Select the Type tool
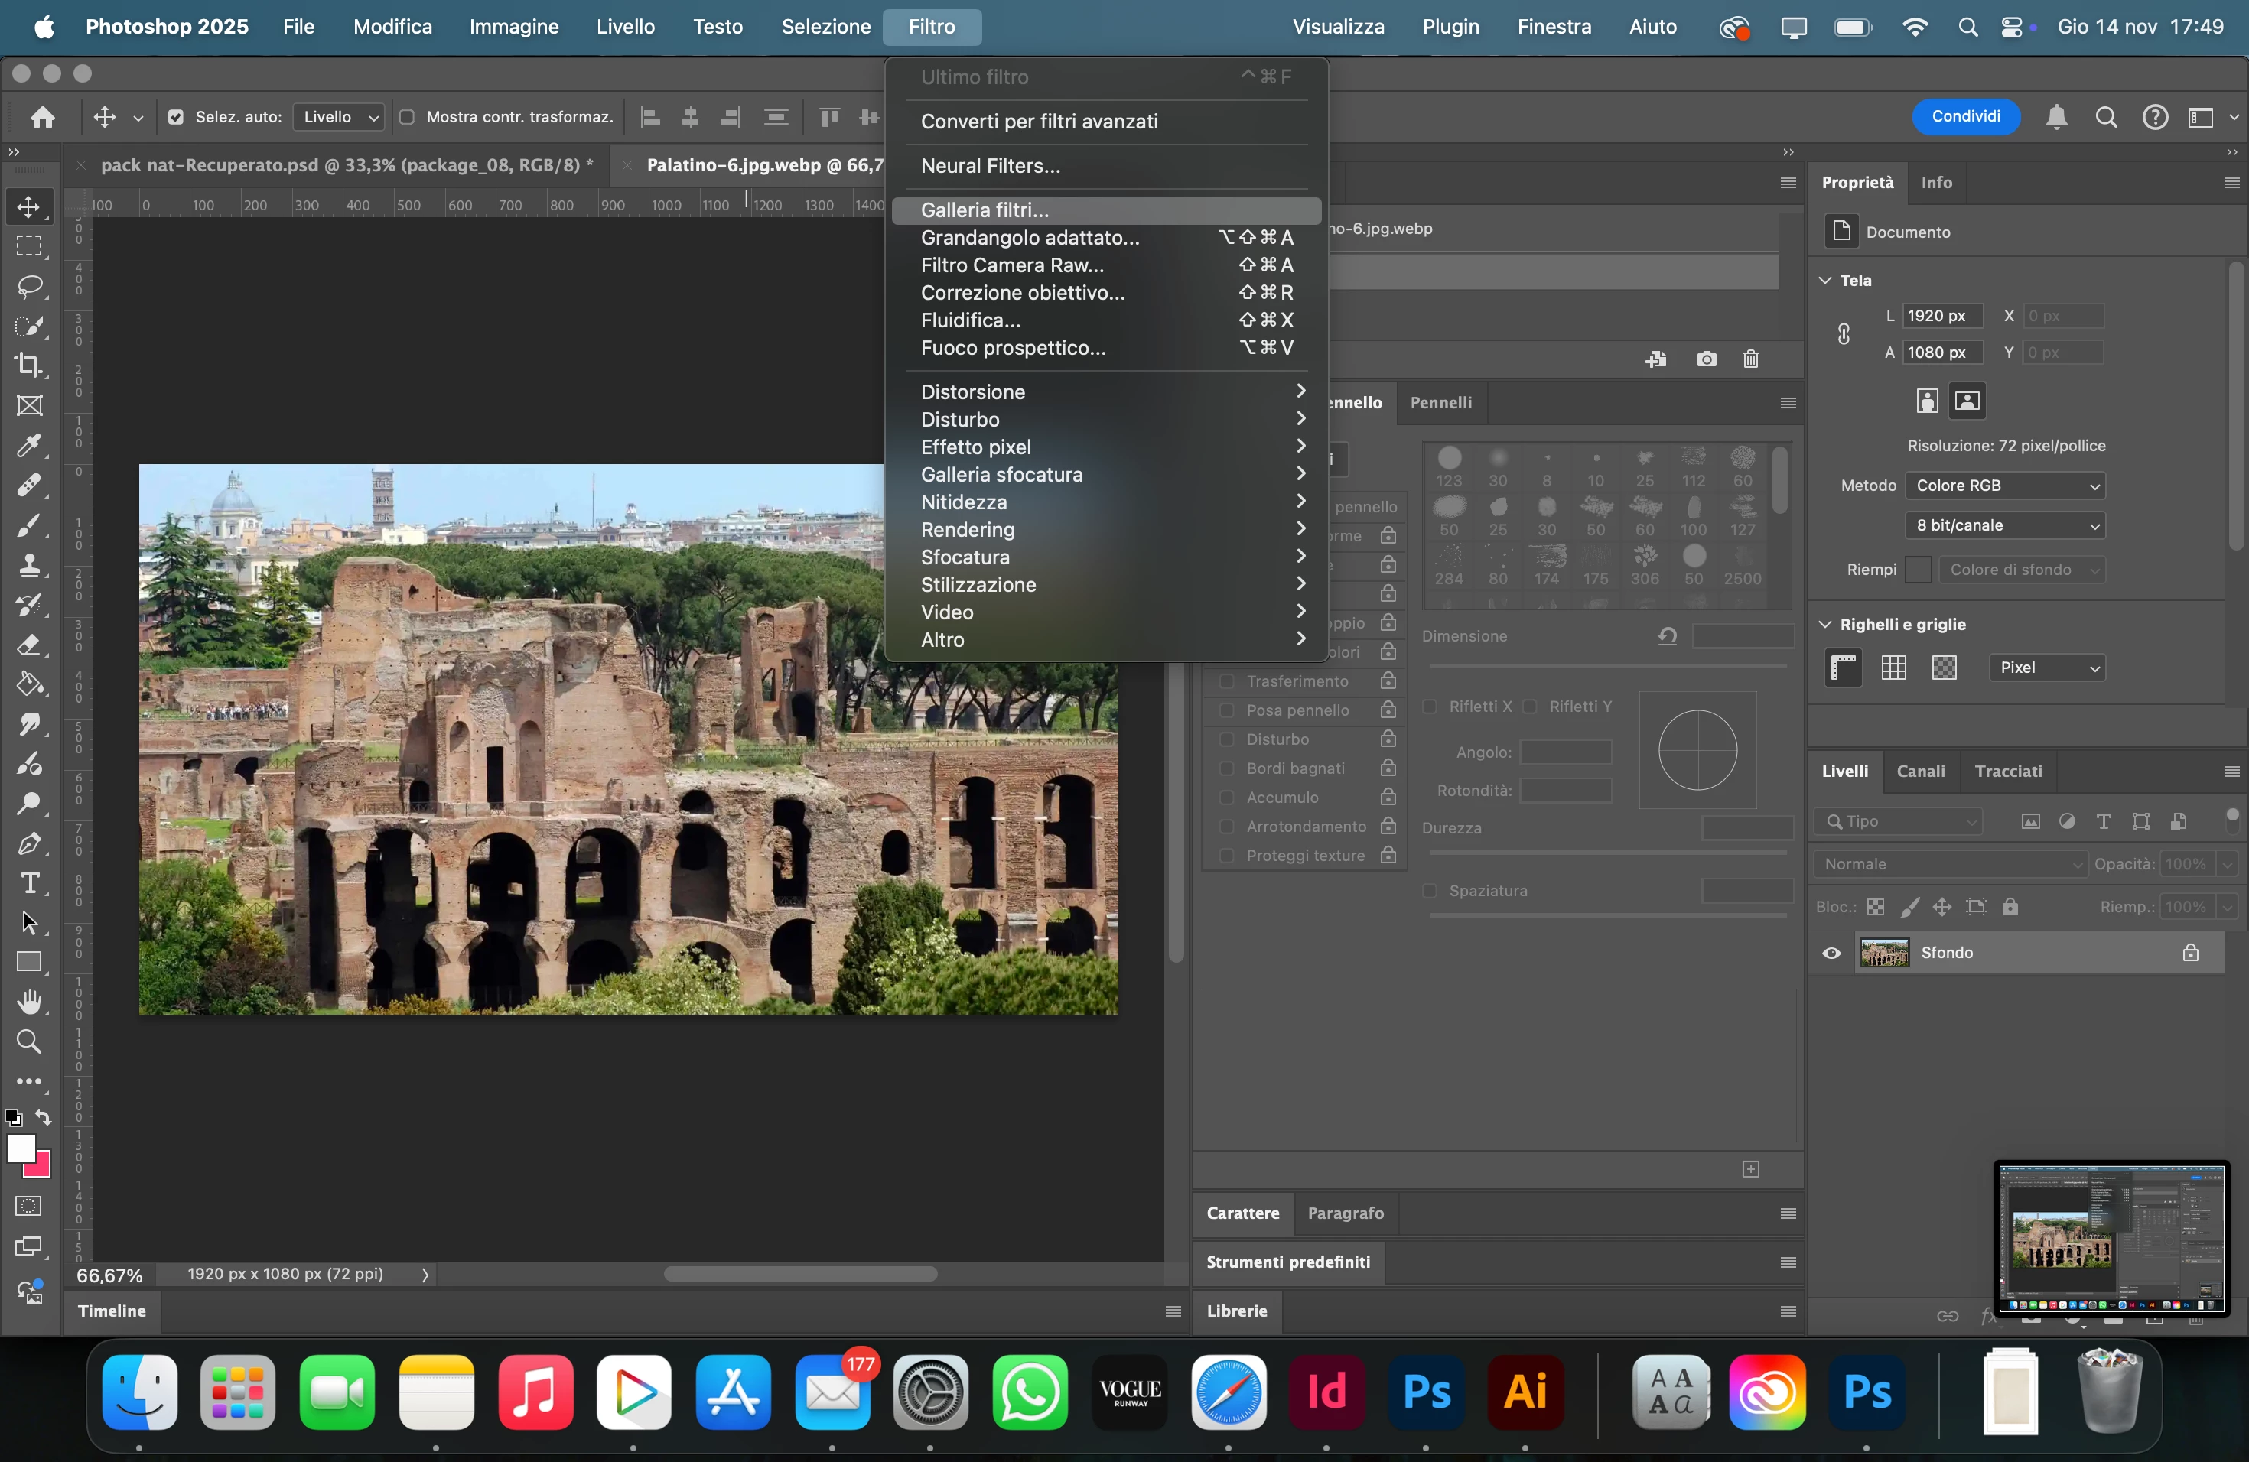 point(29,883)
